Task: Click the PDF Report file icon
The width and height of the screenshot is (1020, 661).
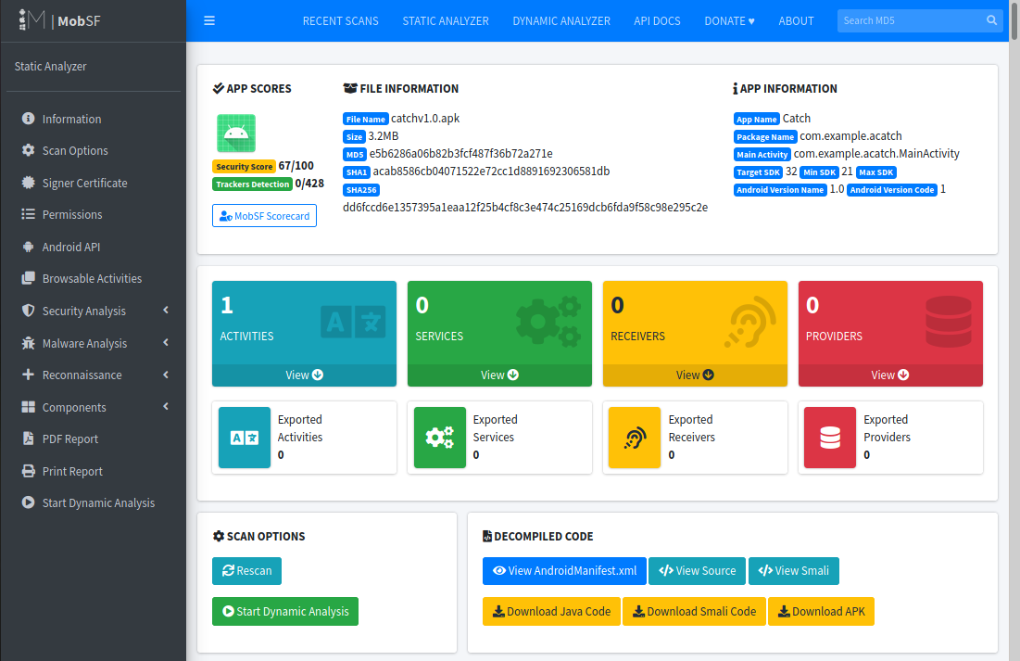Action: point(28,439)
